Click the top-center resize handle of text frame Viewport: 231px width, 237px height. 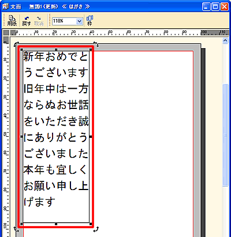pos(56,50)
